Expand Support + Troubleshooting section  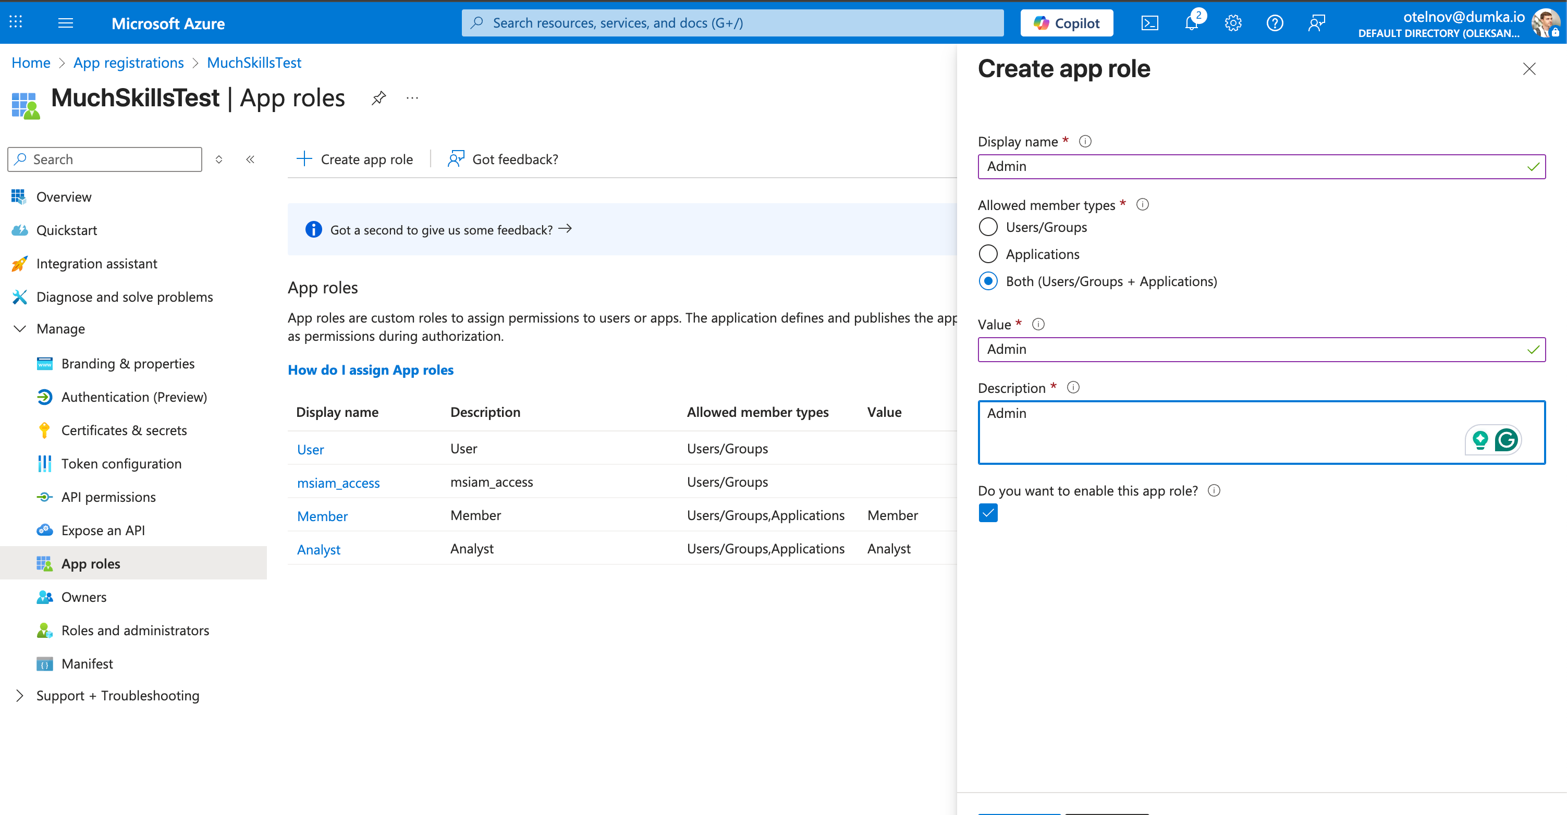(x=20, y=695)
